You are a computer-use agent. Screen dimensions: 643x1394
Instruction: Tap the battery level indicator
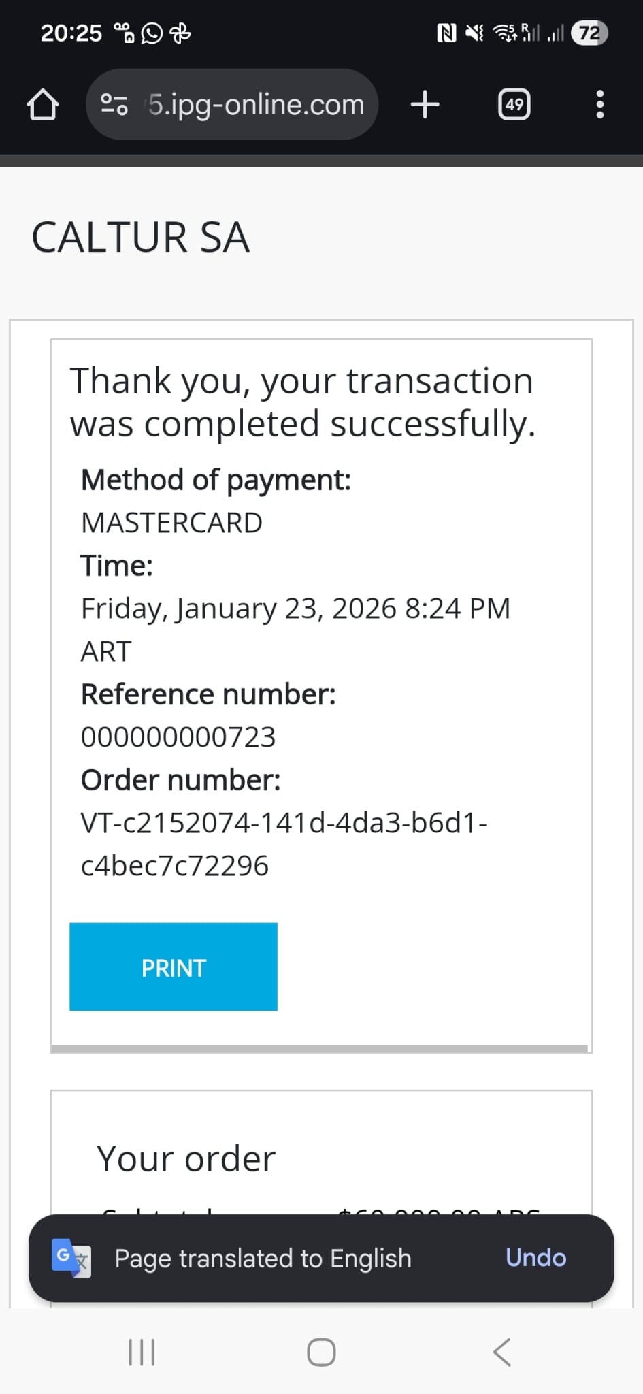click(x=589, y=33)
